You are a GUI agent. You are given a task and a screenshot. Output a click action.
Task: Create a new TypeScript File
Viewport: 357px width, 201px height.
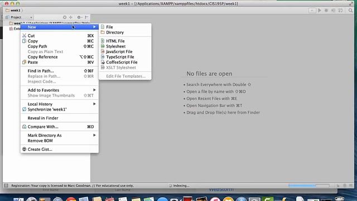(125, 57)
